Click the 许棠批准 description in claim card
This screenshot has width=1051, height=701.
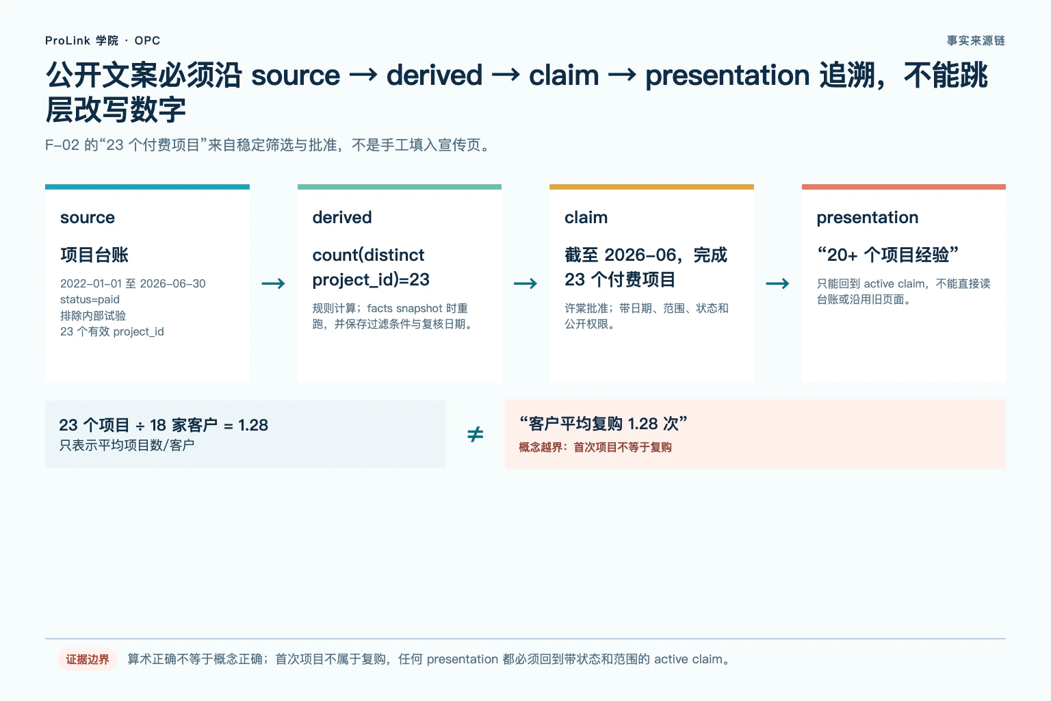pyautogui.click(x=647, y=316)
